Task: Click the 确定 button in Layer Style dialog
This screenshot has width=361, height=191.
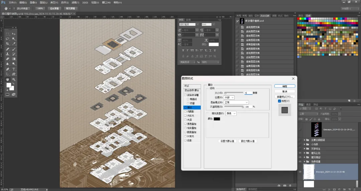Action: click(284, 86)
